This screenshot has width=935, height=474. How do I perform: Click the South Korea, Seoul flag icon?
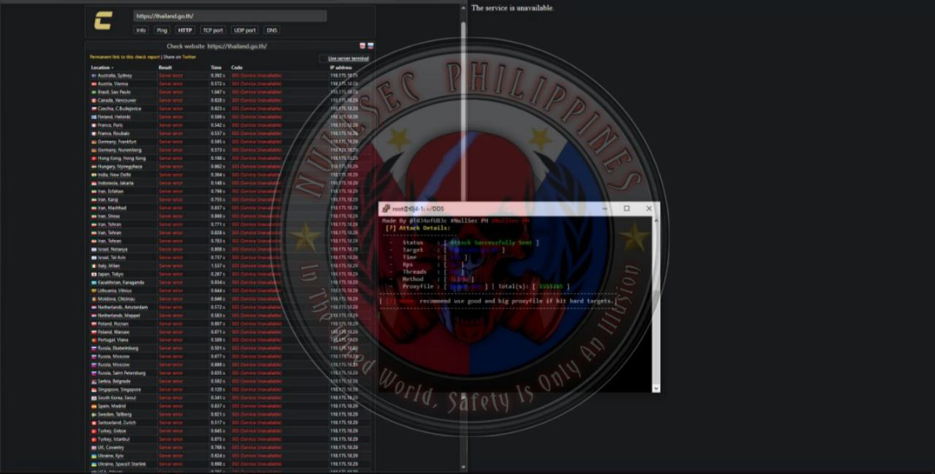[93, 398]
